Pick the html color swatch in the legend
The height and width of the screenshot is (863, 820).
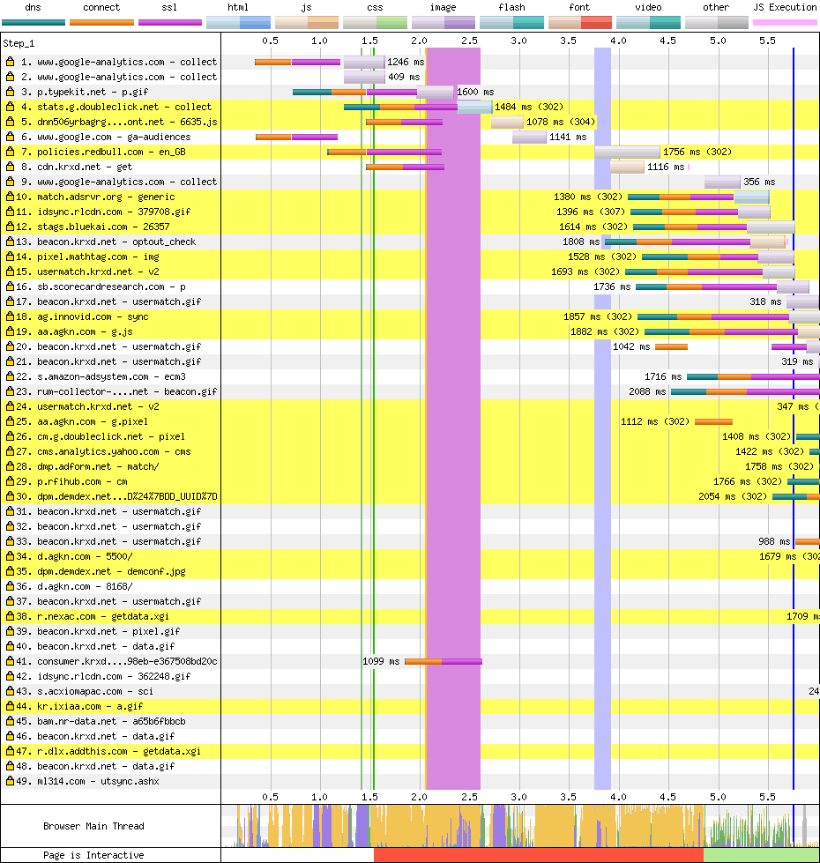(x=238, y=23)
